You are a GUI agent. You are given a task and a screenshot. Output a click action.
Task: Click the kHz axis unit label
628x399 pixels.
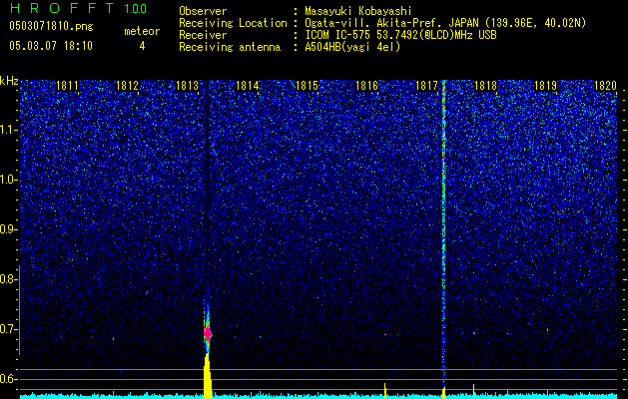[9, 81]
